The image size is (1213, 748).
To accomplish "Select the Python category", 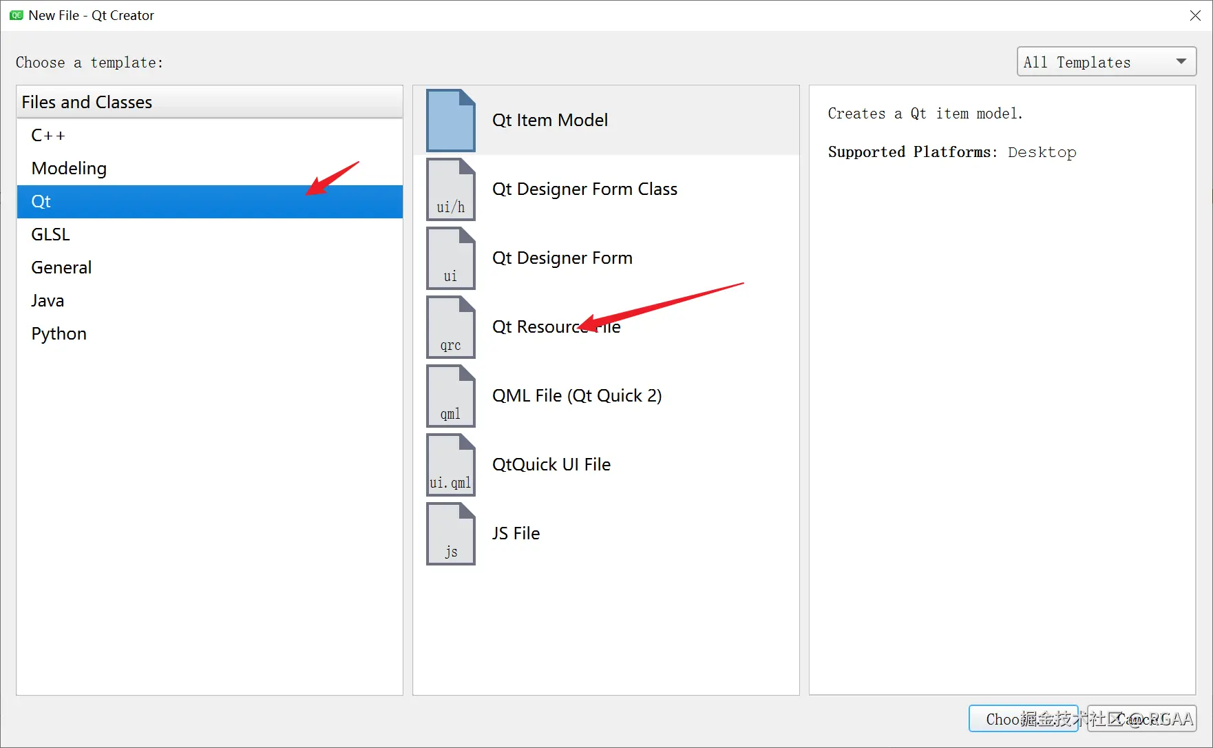I will click(210, 333).
